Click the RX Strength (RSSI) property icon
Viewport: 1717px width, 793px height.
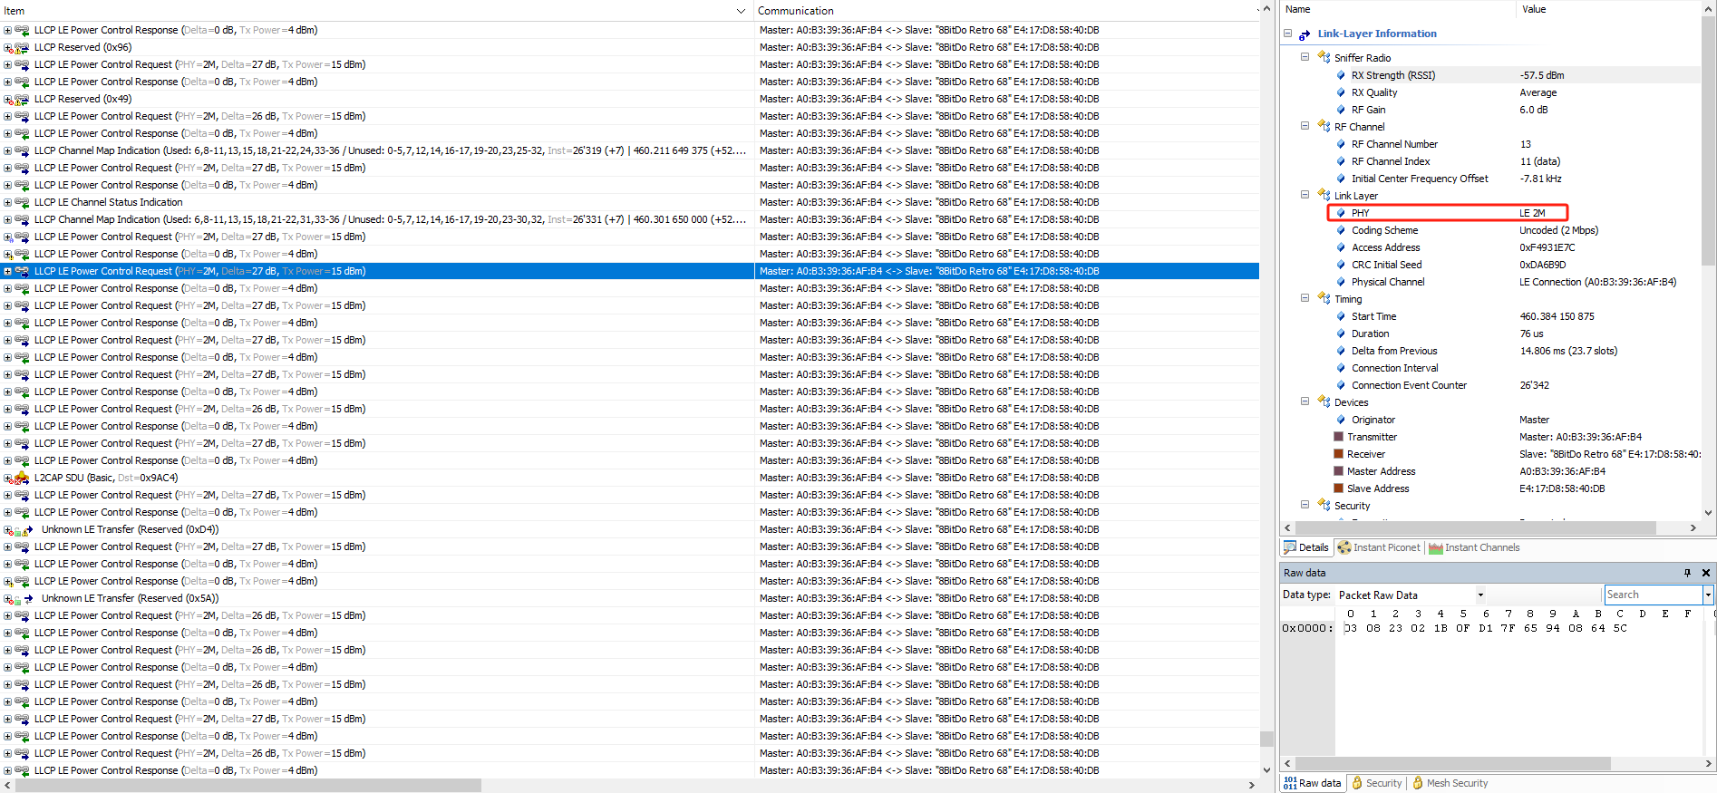(1341, 75)
